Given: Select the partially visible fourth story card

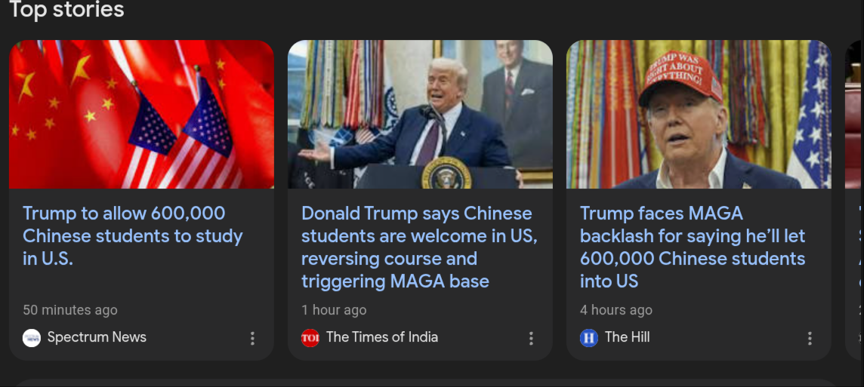Looking at the screenshot, I should pyautogui.click(x=854, y=200).
